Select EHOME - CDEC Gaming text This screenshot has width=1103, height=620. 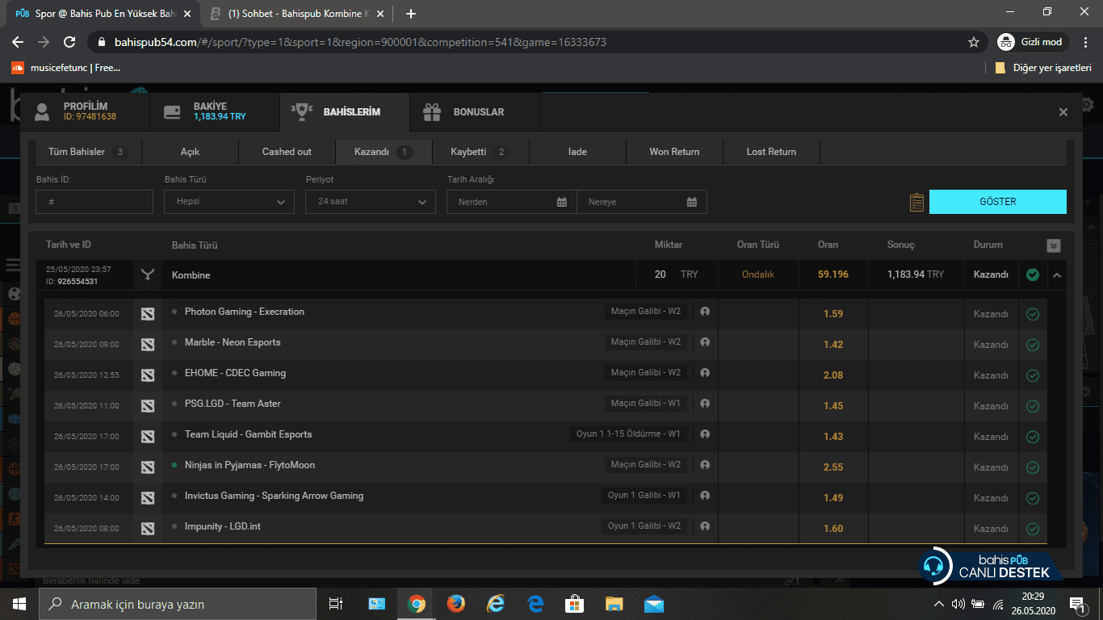pos(235,373)
